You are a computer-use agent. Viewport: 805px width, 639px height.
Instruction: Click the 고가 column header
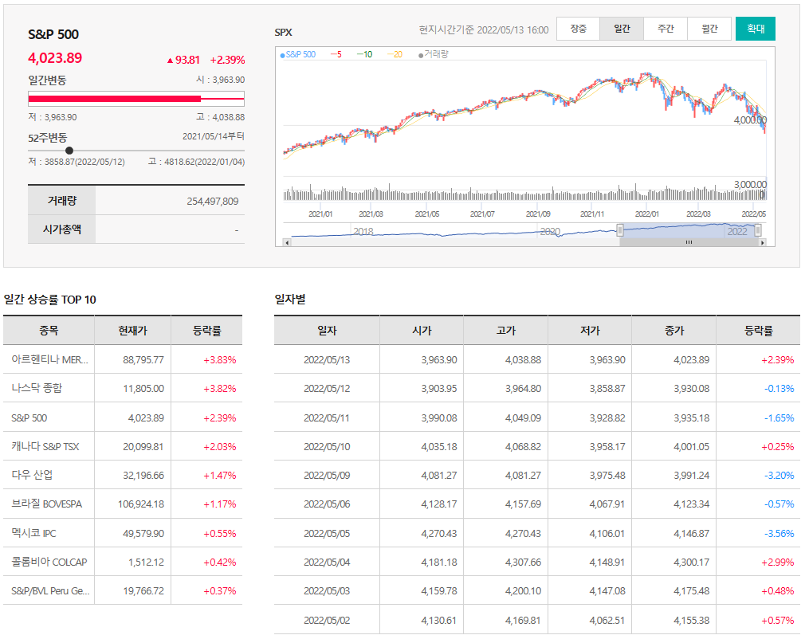click(x=505, y=331)
